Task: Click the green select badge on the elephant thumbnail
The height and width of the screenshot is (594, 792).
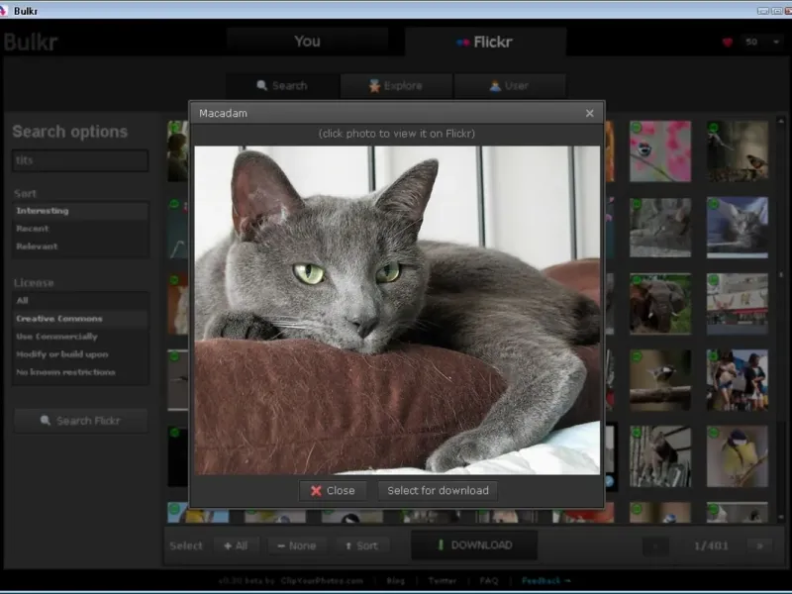Action: (x=637, y=280)
